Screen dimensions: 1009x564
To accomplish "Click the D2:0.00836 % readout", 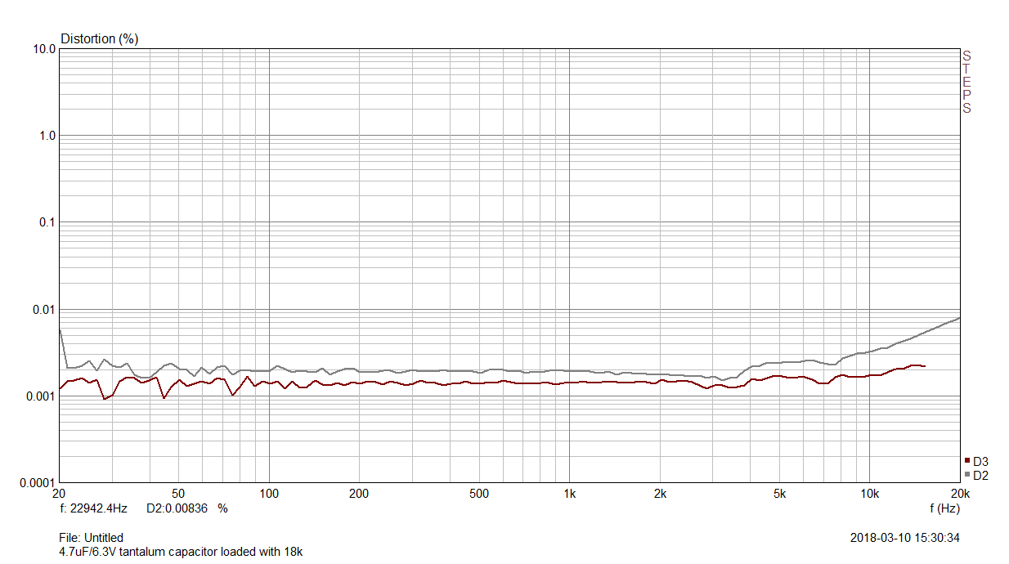I will (x=186, y=508).
